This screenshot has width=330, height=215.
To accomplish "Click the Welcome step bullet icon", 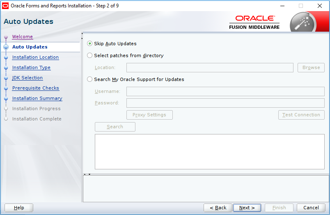I will (6, 37).
